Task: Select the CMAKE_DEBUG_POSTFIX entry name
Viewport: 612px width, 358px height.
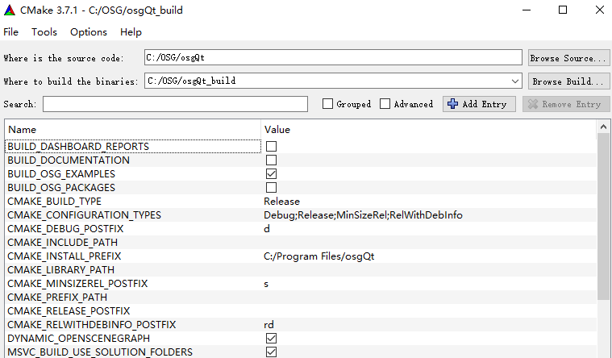Action: coord(65,228)
